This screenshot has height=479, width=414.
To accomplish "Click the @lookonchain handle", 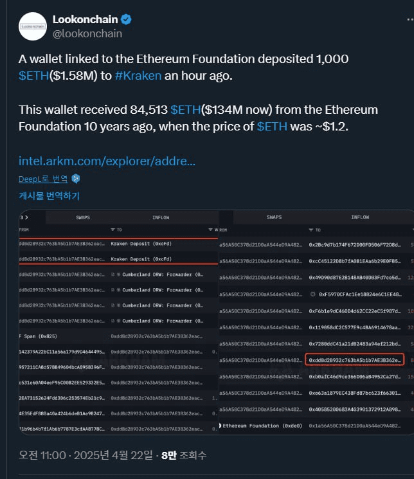I will click(x=87, y=33).
